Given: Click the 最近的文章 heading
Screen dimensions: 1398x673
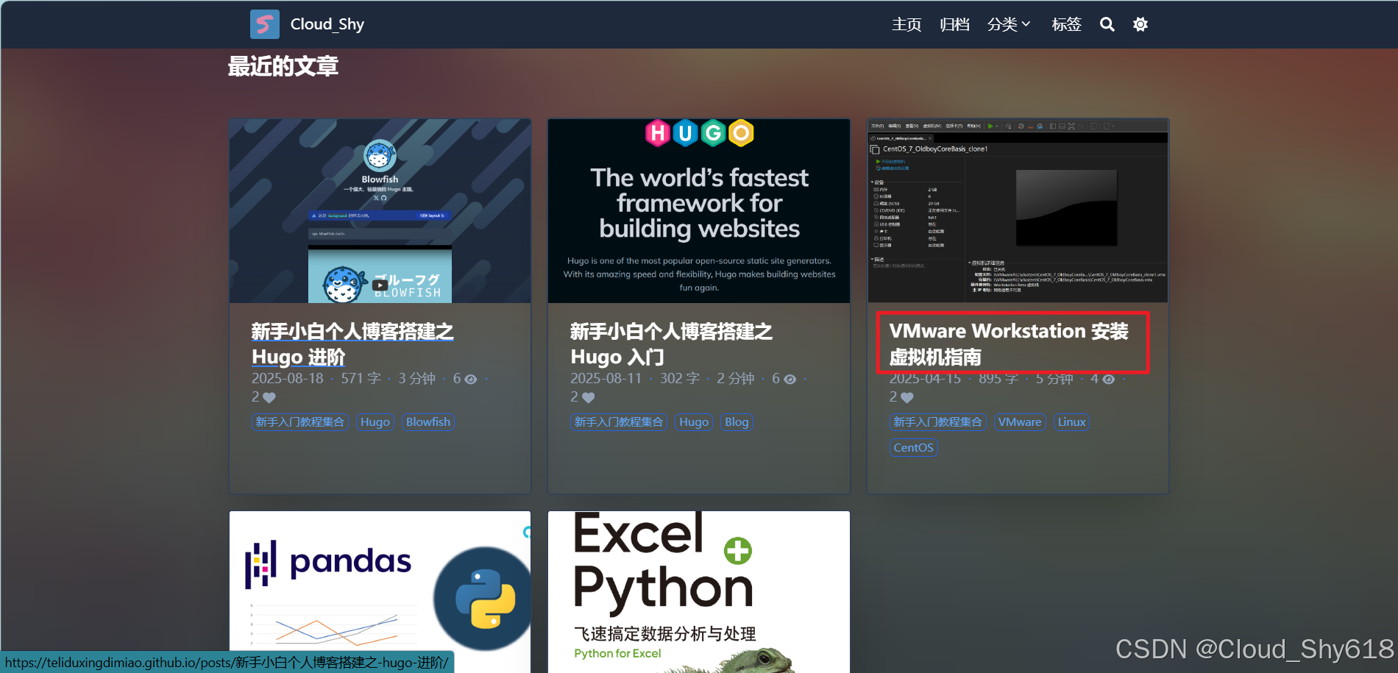Looking at the screenshot, I should tap(283, 67).
